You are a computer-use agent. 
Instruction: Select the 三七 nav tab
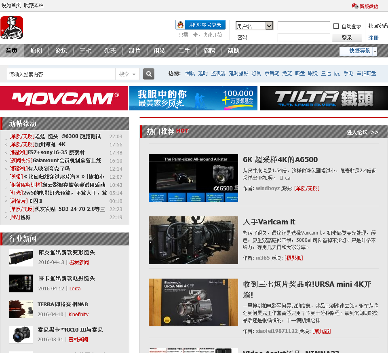[86, 51]
